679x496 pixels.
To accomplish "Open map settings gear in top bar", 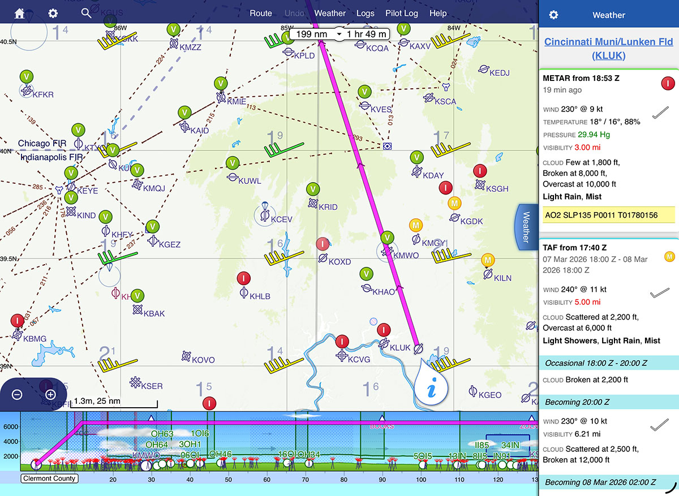I will 53,13.
